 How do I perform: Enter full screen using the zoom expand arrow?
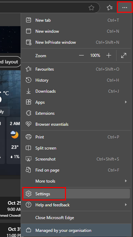124,55
